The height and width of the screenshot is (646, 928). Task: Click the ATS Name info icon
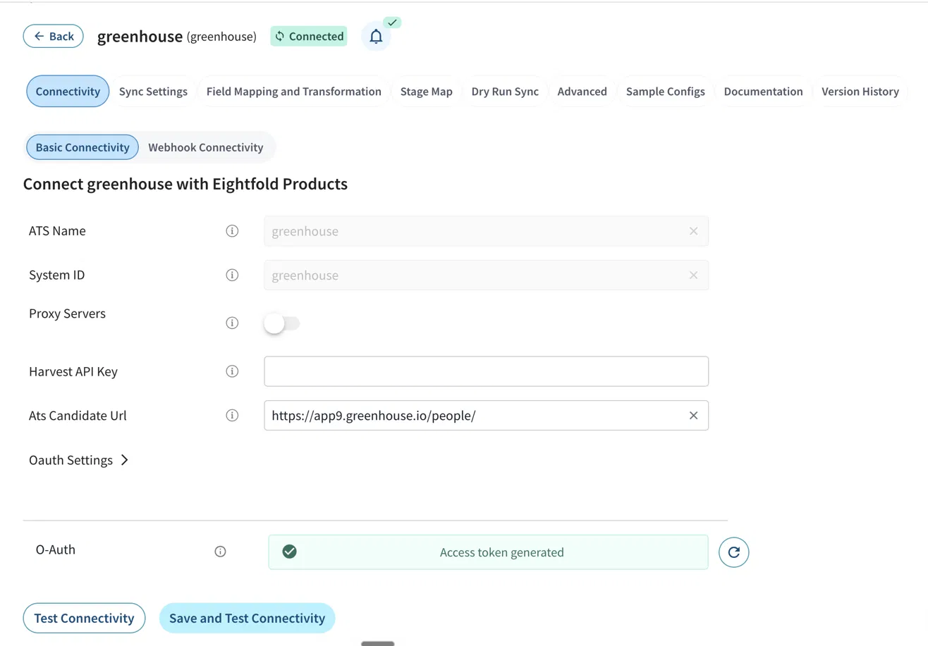(232, 231)
